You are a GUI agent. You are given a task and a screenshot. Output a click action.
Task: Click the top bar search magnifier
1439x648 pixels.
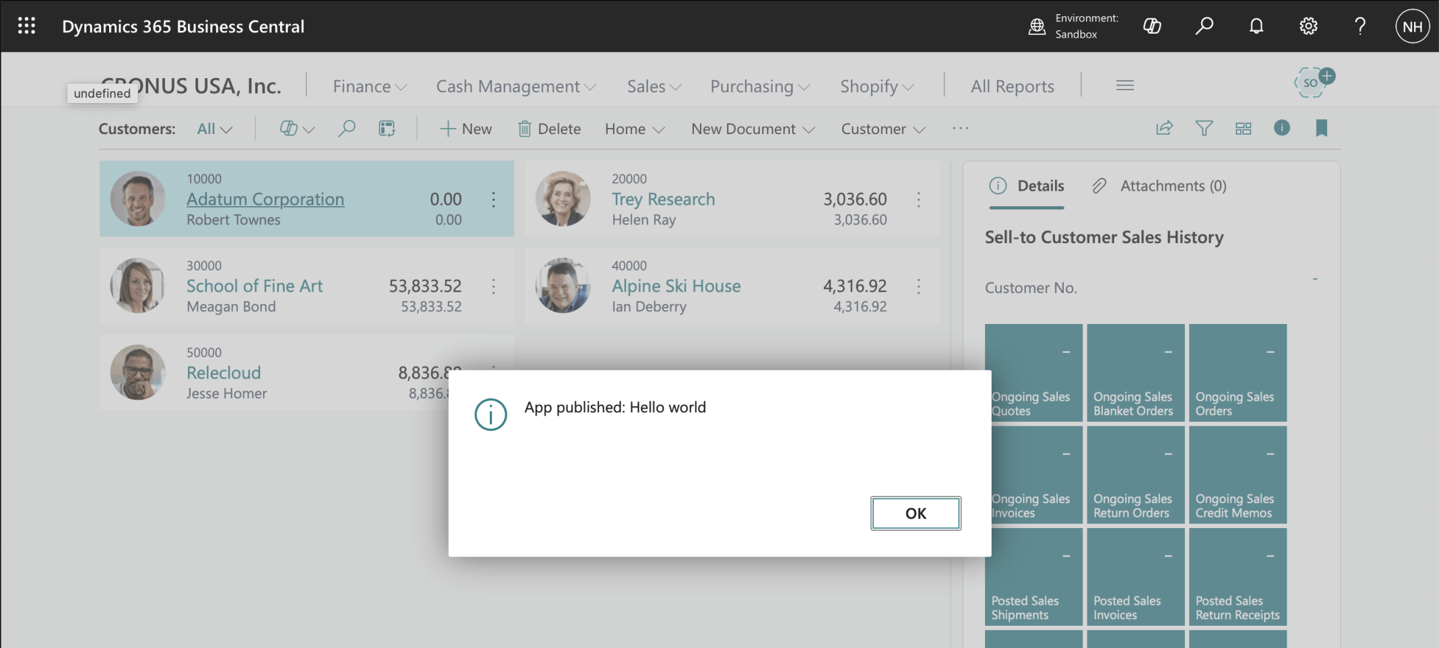click(1205, 26)
